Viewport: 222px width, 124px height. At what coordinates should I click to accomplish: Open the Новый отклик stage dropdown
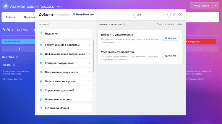coord(86,14)
